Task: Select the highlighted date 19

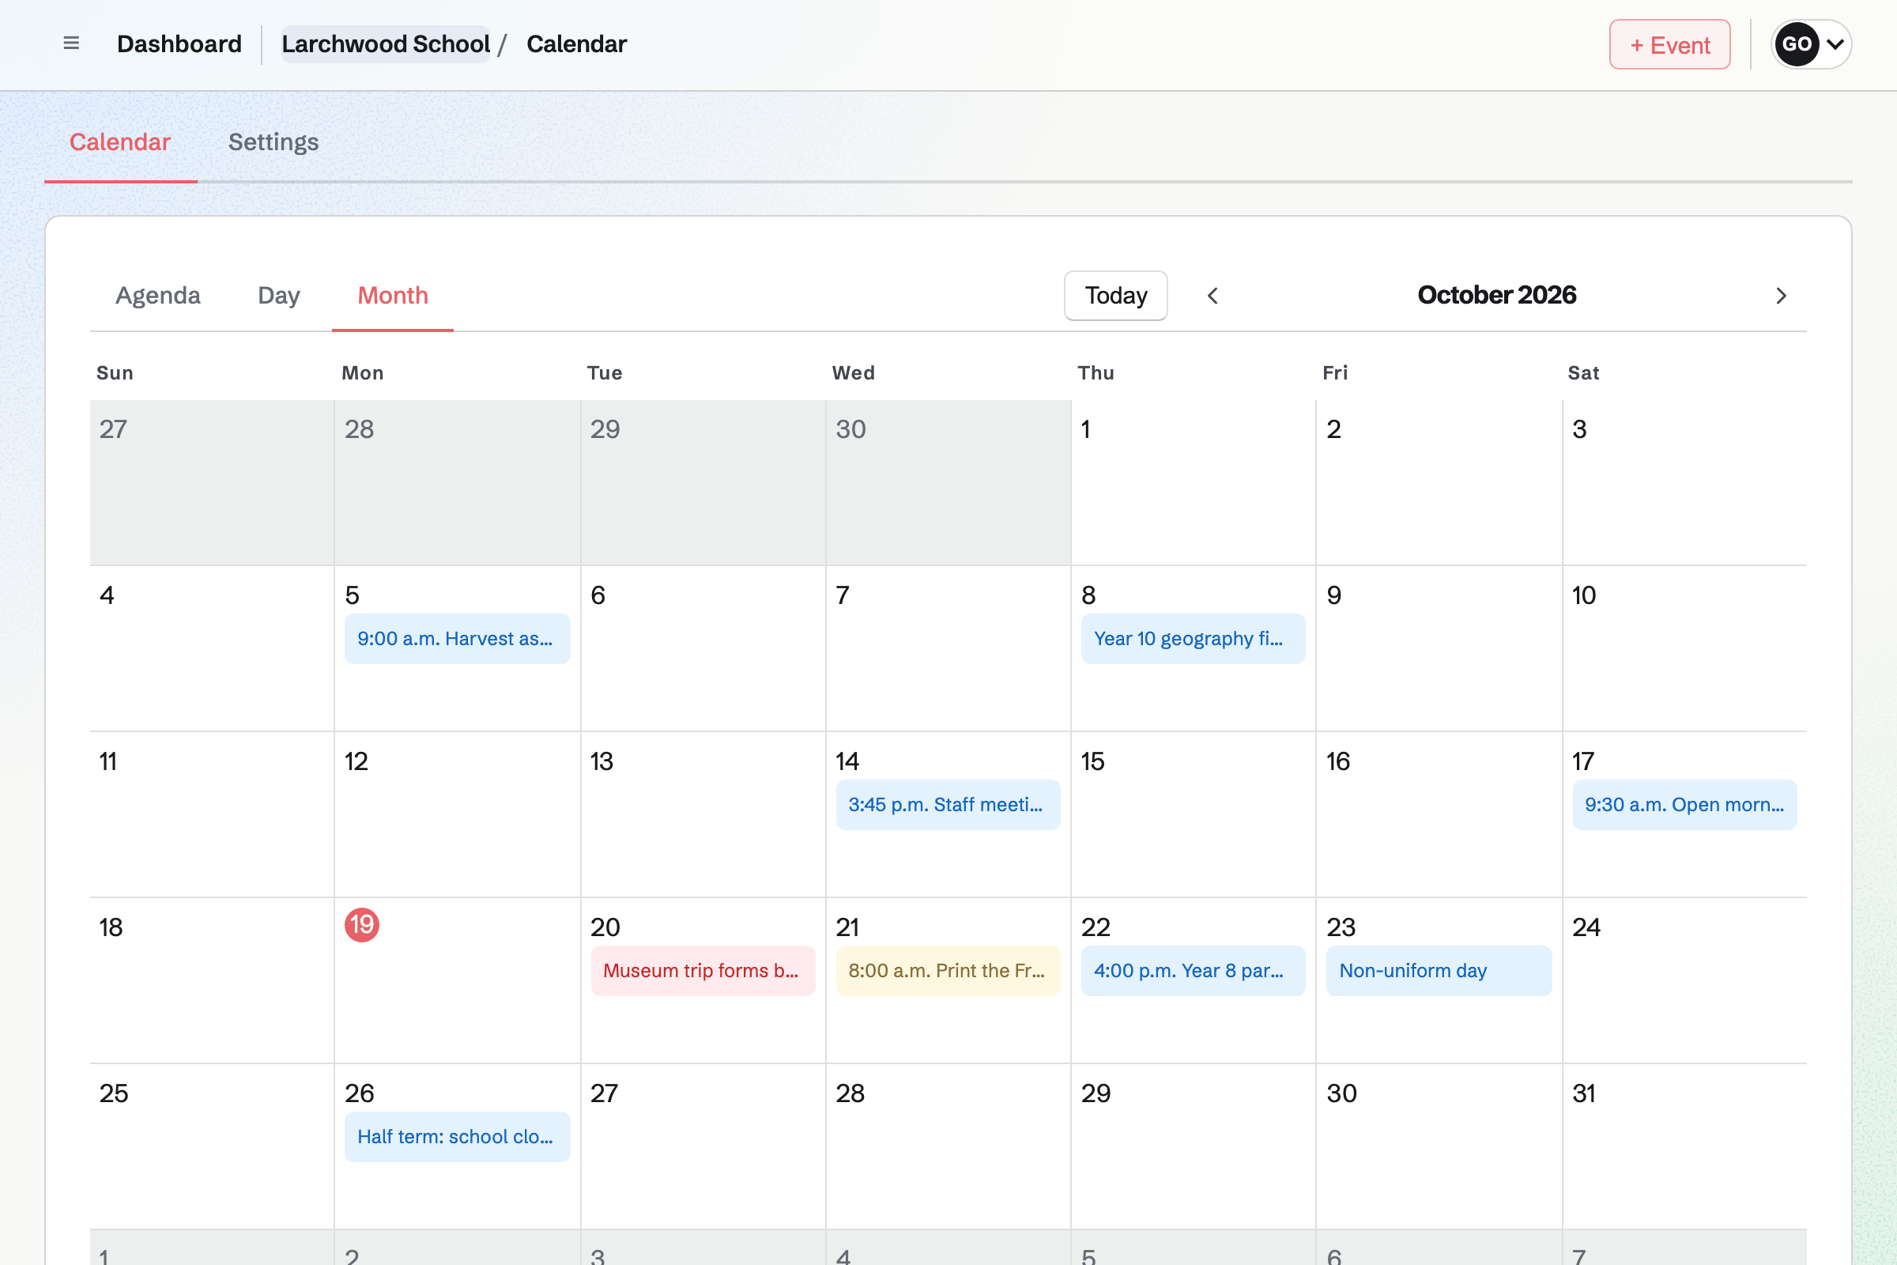Action: tap(362, 924)
